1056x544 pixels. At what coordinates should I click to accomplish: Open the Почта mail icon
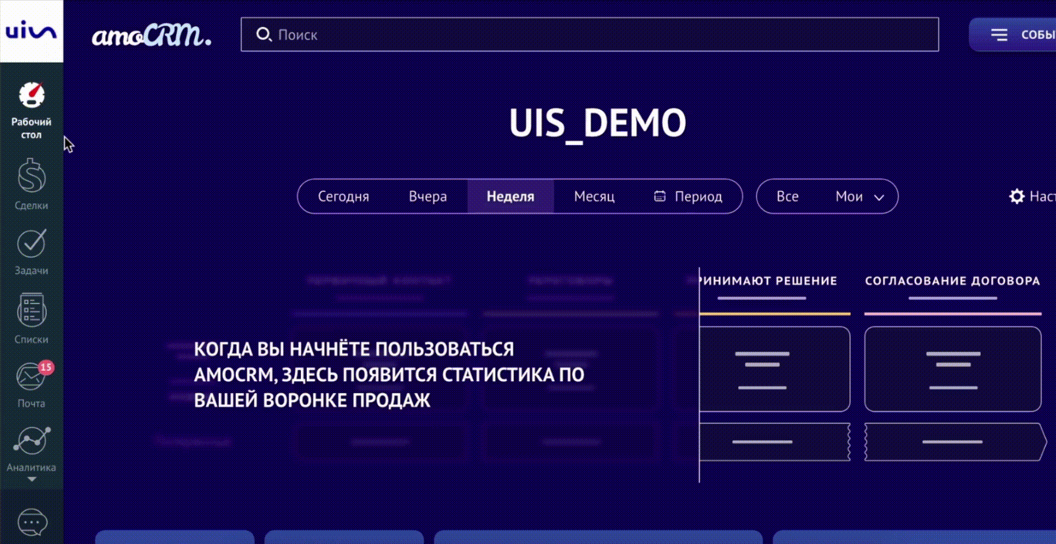point(31,377)
